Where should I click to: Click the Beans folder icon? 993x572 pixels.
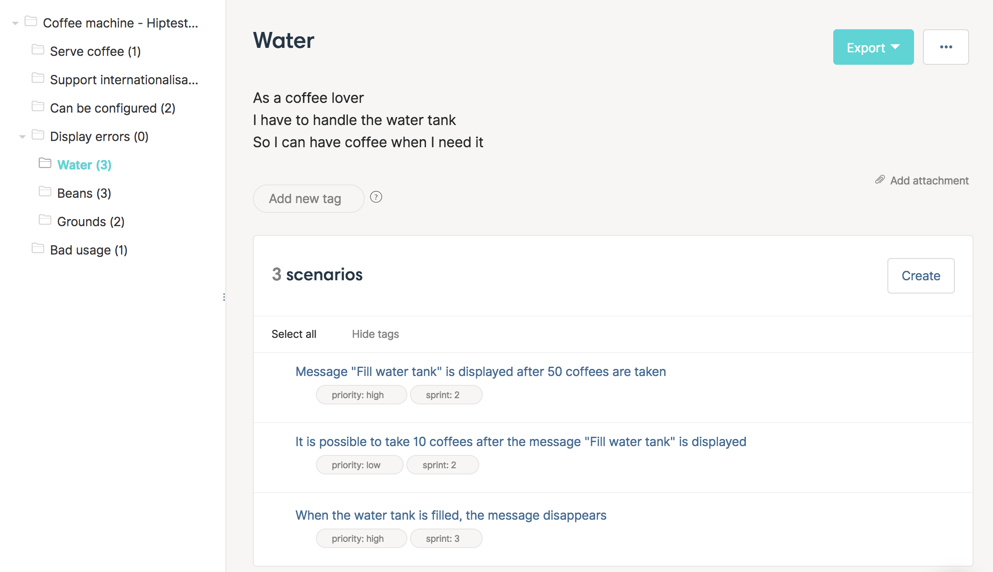45,192
